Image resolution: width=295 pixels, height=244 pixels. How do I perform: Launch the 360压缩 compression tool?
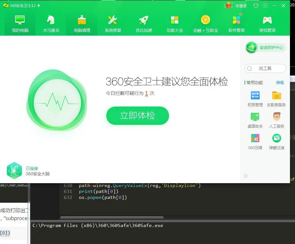tap(255, 141)
